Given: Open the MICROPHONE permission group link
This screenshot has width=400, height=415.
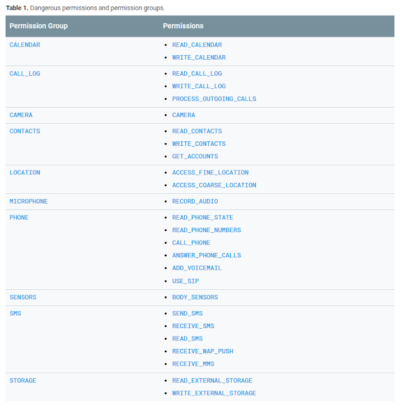Looking at the screenshot, I should click(x=29, y=202).
